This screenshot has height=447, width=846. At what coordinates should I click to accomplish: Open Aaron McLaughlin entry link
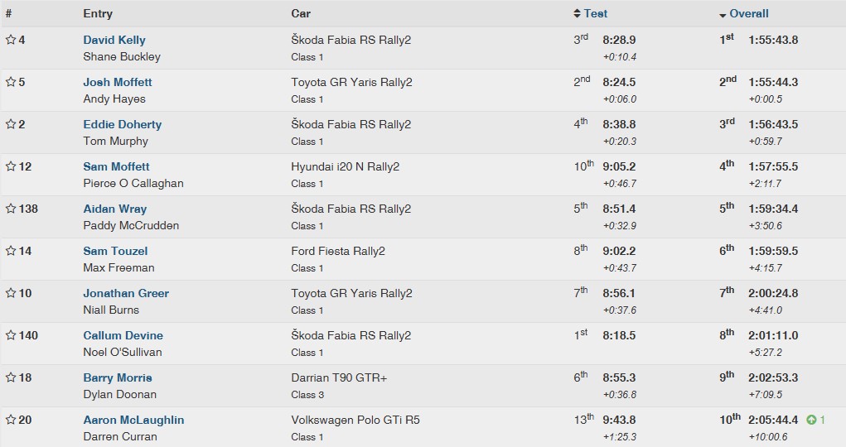tap(133, 420)
